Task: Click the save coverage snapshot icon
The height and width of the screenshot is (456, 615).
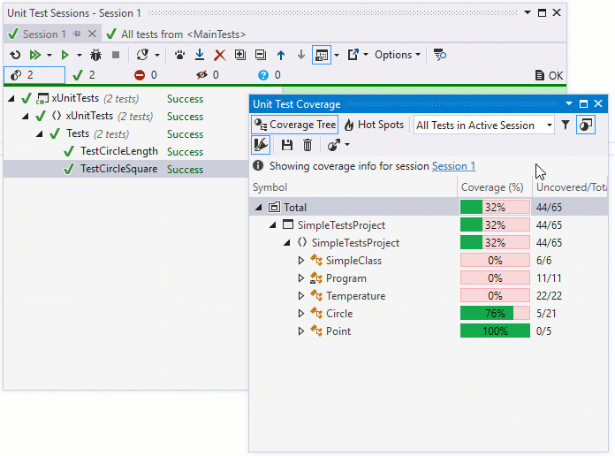Action: (x=287, y=145)
